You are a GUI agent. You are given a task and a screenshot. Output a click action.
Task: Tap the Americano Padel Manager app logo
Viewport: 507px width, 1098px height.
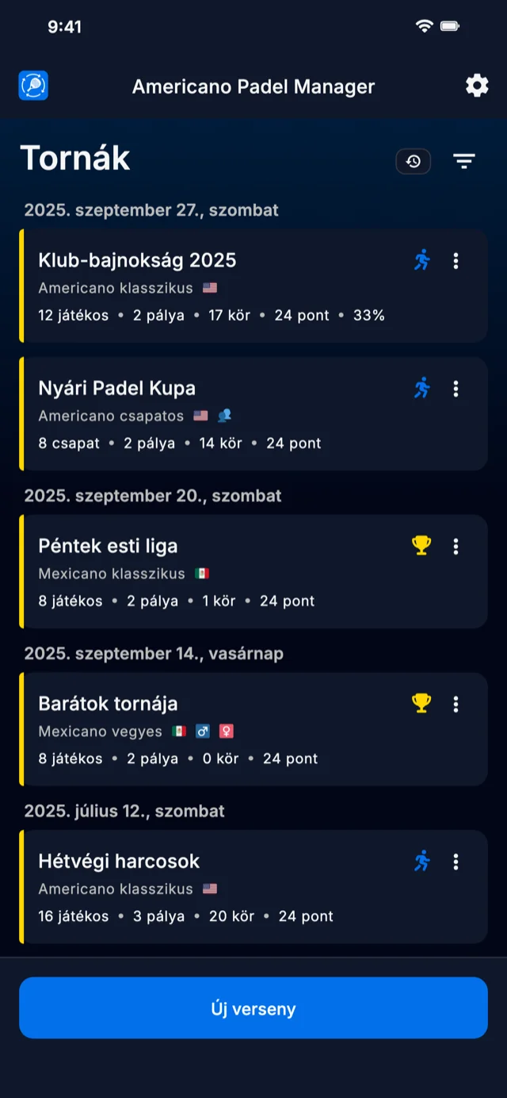click(x=33, y=86)
